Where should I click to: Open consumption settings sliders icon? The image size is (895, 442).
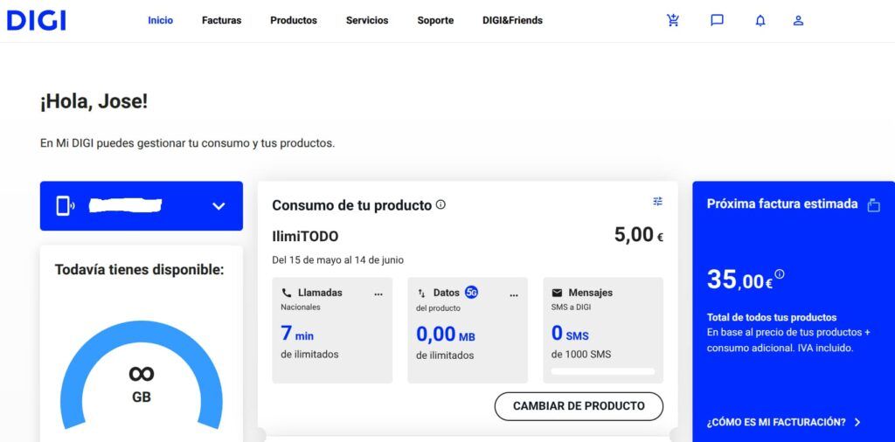click(657, 201)
